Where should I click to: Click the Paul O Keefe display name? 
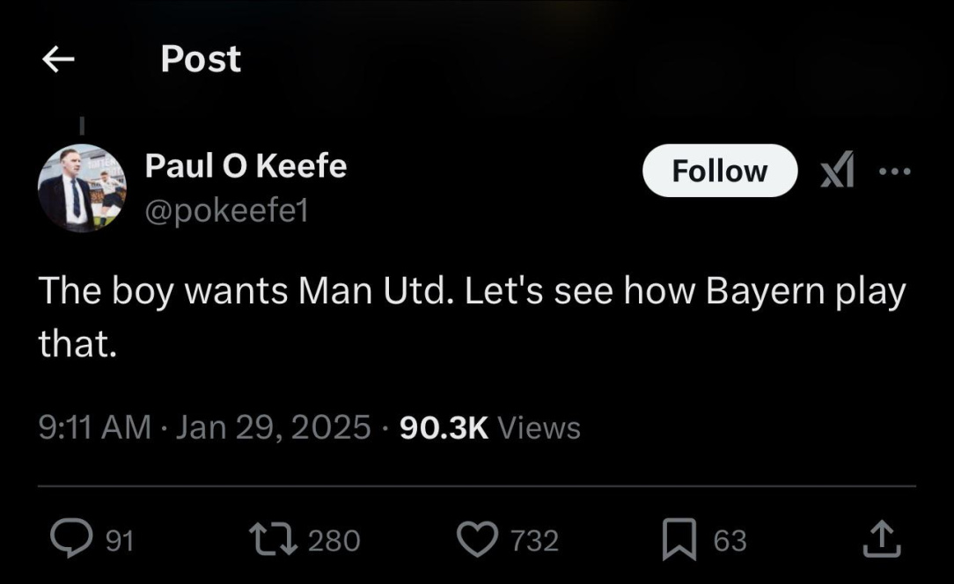click(246, 165)
